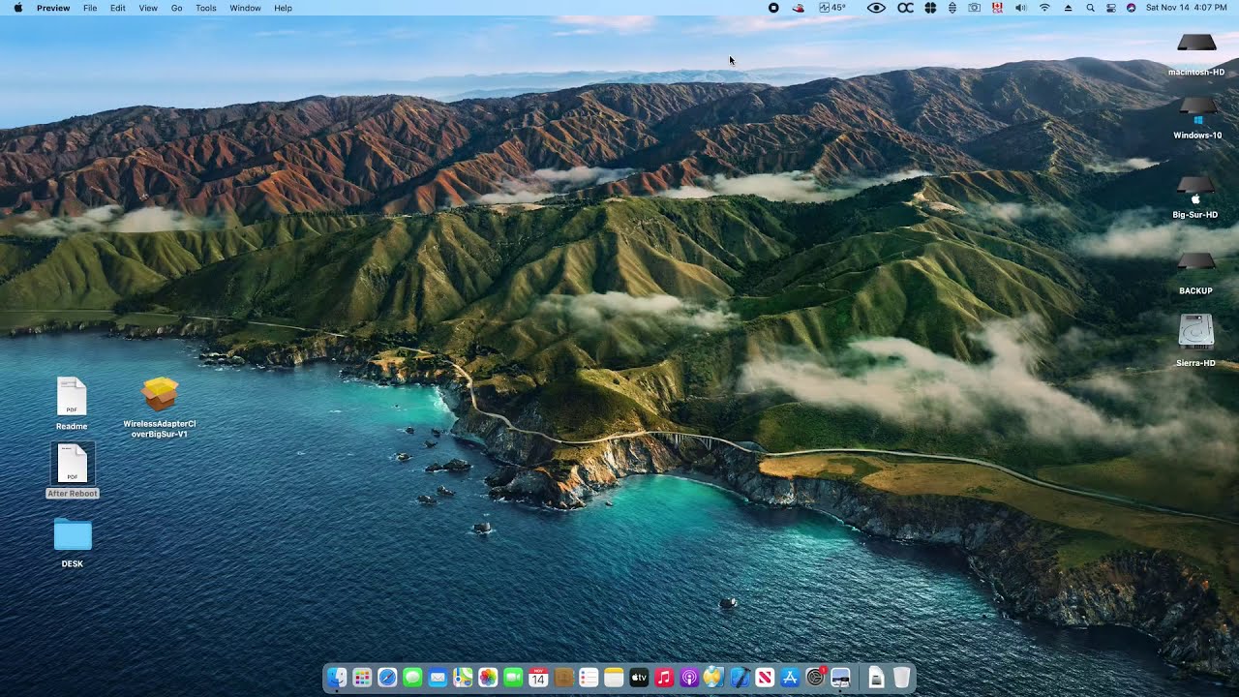
Task: Open System Preferences with update badge
Action: click(x=815, y=678)
